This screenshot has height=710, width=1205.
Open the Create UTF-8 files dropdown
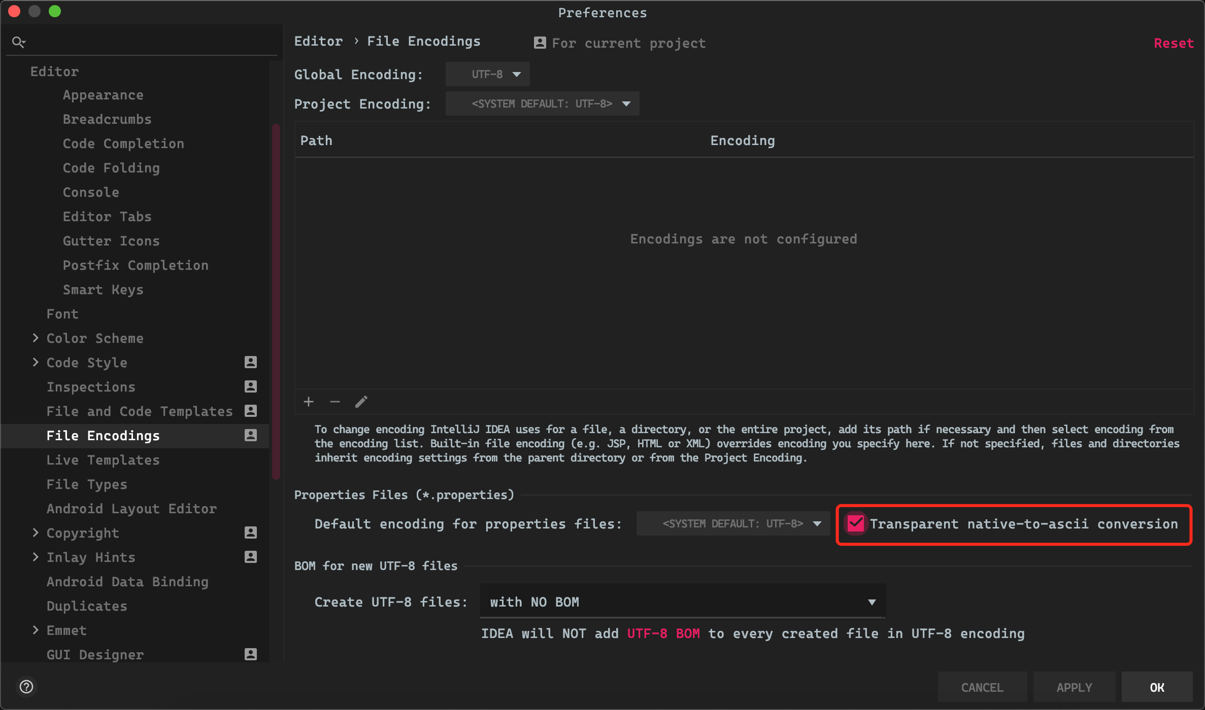pyautogui.click(x=682, y=602)
